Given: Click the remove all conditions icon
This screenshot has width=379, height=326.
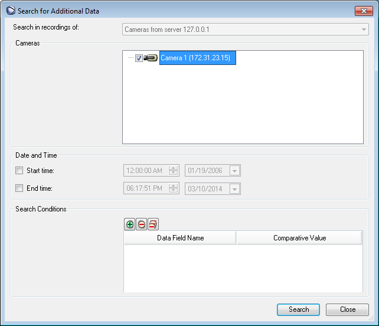Looking at the screenshot, I should (x=153, y=224).
